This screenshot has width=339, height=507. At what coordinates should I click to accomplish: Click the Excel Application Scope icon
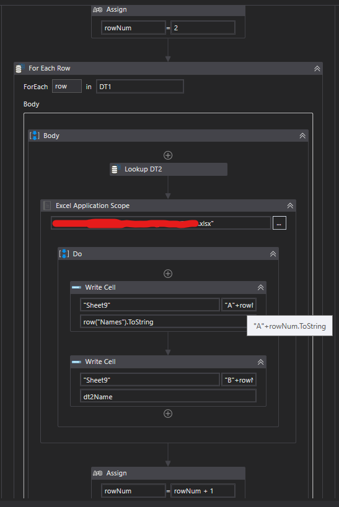click(x=47, y=206)
